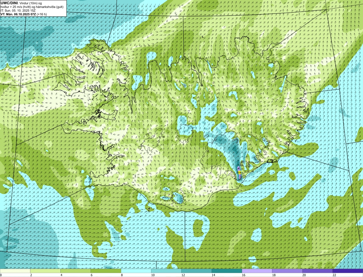This screenshot has height=277, width=363.
Task: Click the dark indigo above-22 m/s legend swatch
Action: click(x=348, y=271)
